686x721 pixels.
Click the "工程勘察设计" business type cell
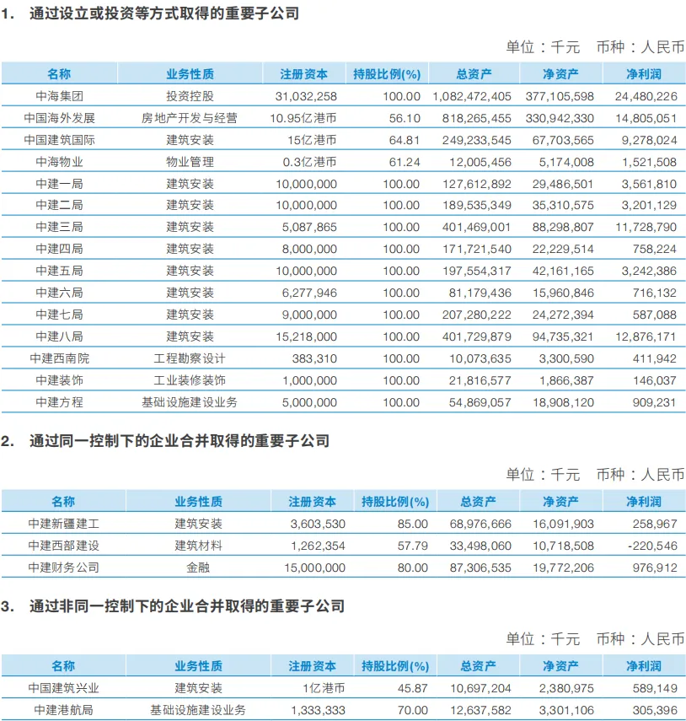coord(190,359)
